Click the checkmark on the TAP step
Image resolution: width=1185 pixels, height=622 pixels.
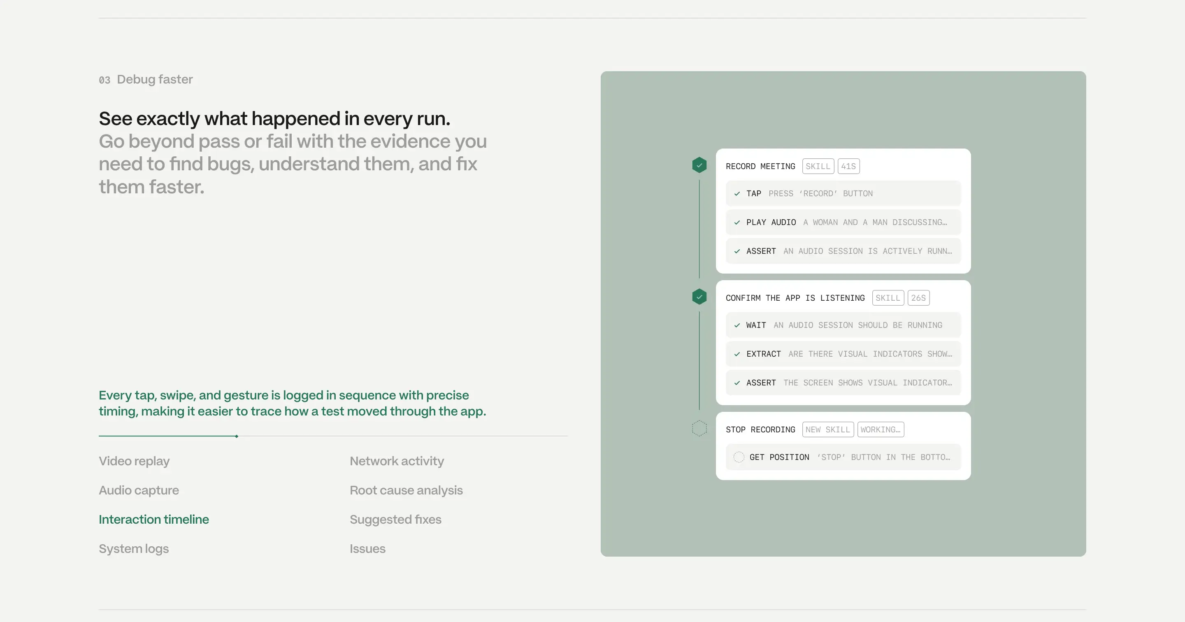pos(737,194)
